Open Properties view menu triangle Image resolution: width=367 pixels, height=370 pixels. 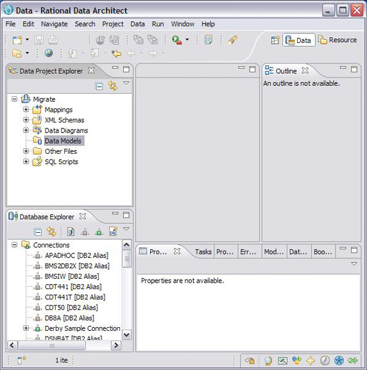[x=354, y=264]
